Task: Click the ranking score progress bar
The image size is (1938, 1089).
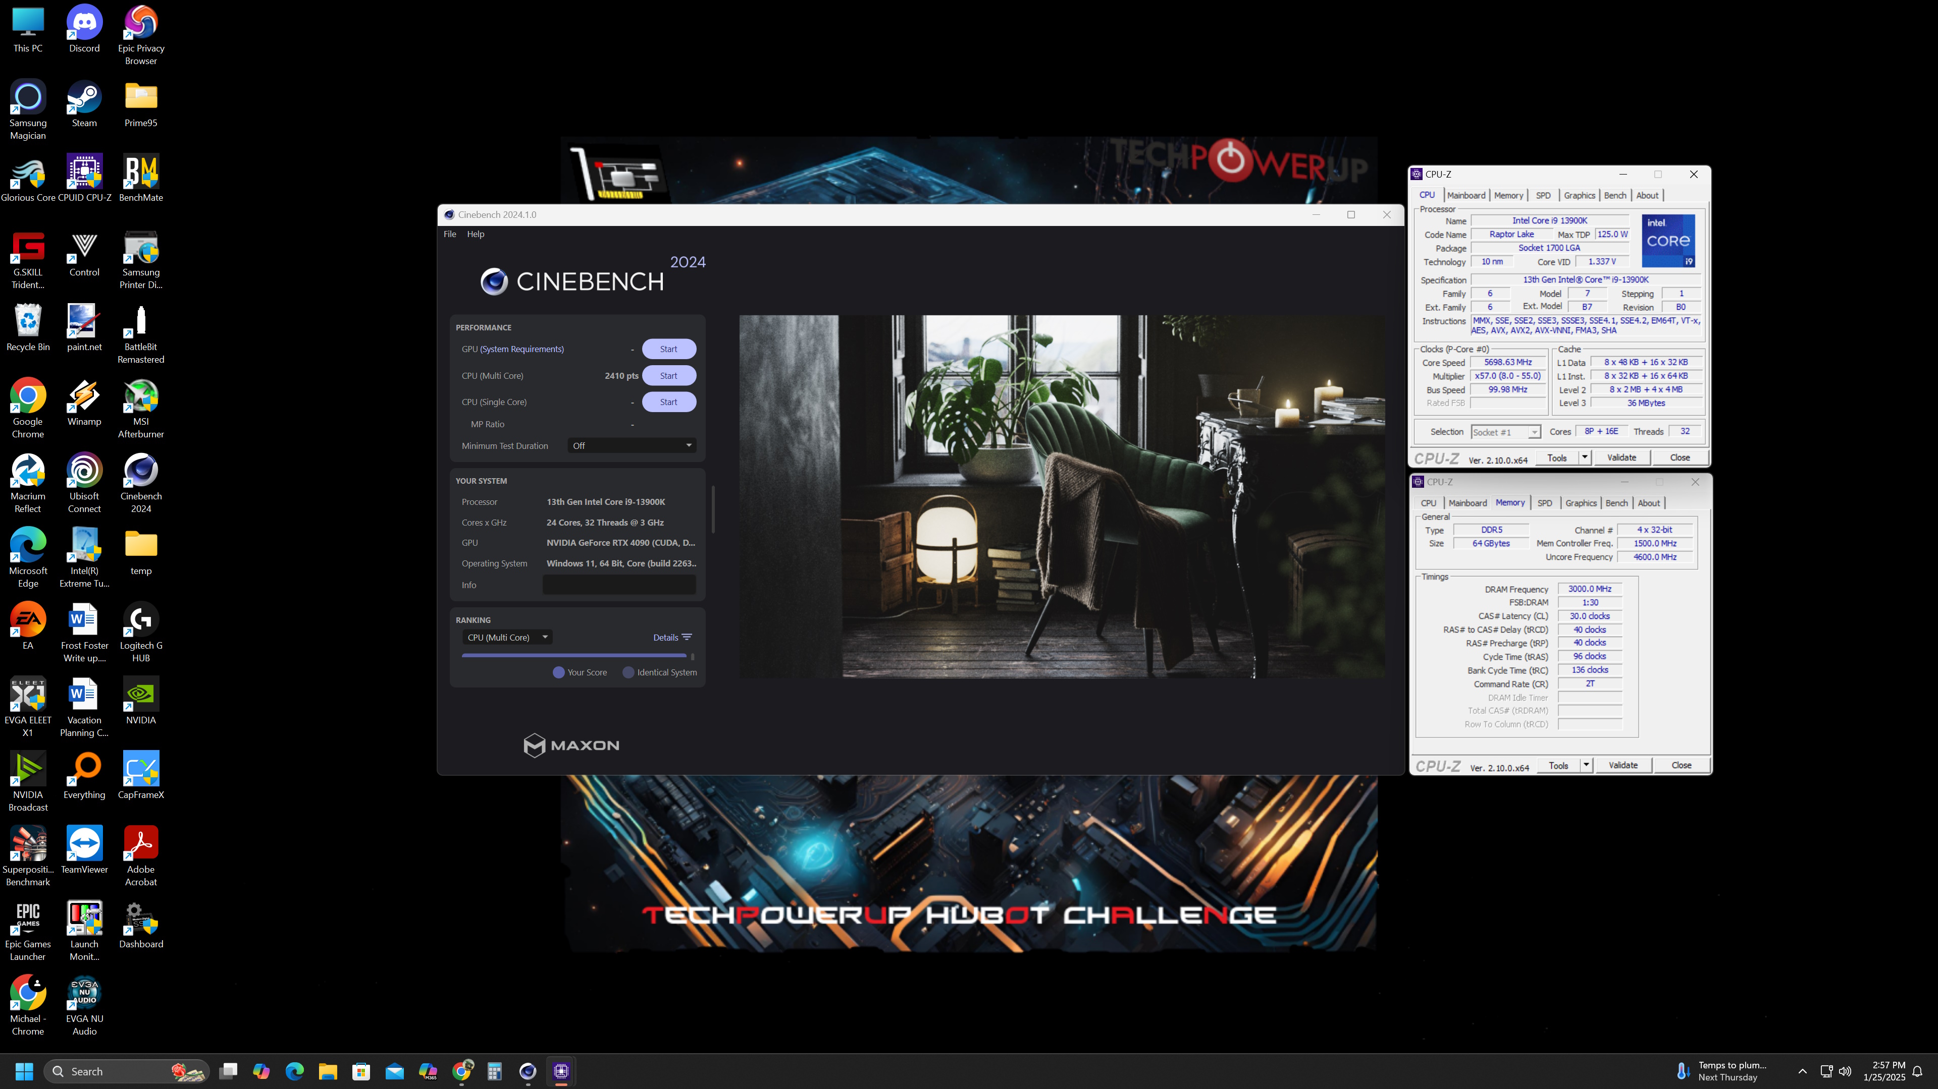Action: click(574, 655)
